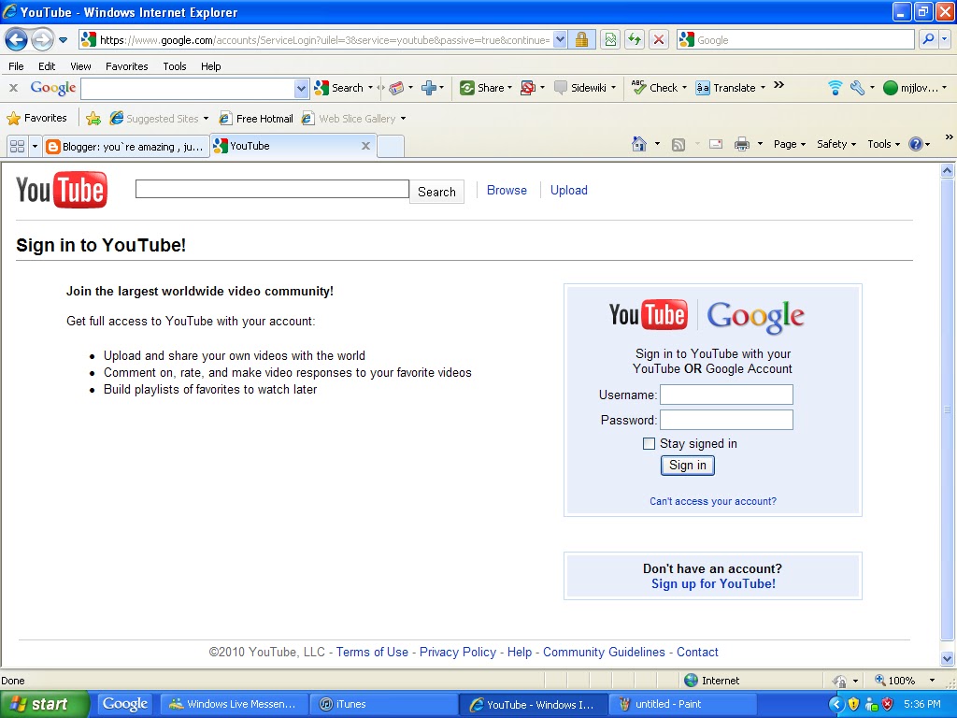The image size is (957, 718).
Task: Open the Safety menu dropdown
Action: click(x=836, y=144)
